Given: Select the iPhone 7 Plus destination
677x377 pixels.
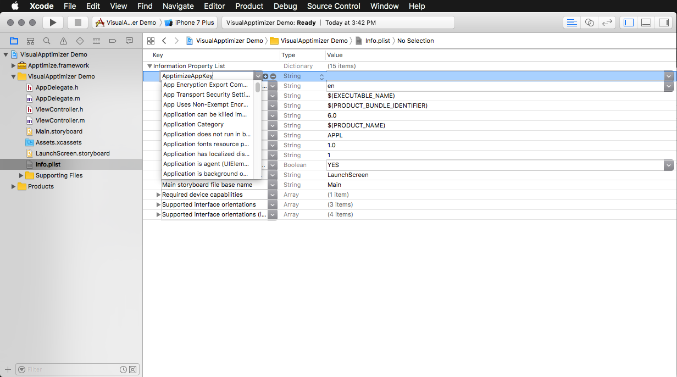Looking at the screenshot, I should (x=190, y=23).
